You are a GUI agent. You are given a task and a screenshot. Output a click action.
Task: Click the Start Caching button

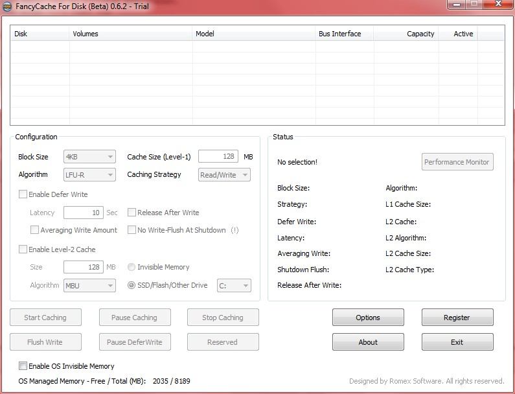tap(45, 318)
